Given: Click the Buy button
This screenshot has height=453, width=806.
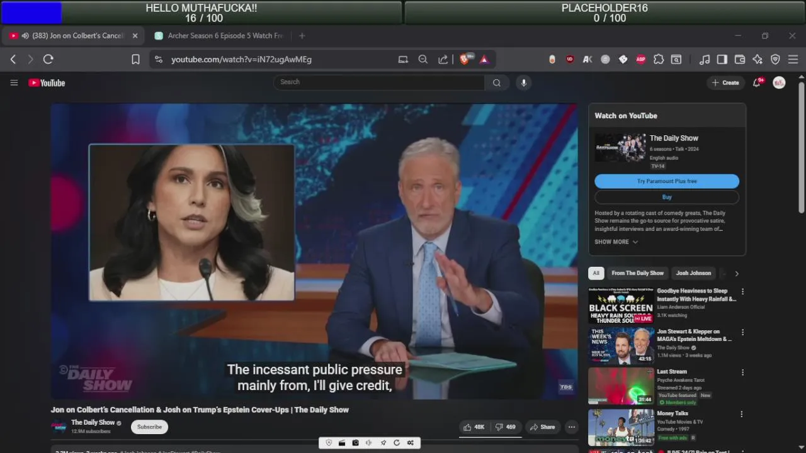Looking at the screenshot, I should (667, 197).
